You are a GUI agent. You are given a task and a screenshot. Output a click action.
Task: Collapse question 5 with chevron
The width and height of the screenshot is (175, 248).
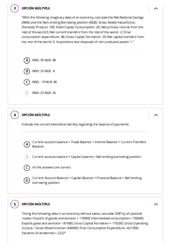[156, 204]
